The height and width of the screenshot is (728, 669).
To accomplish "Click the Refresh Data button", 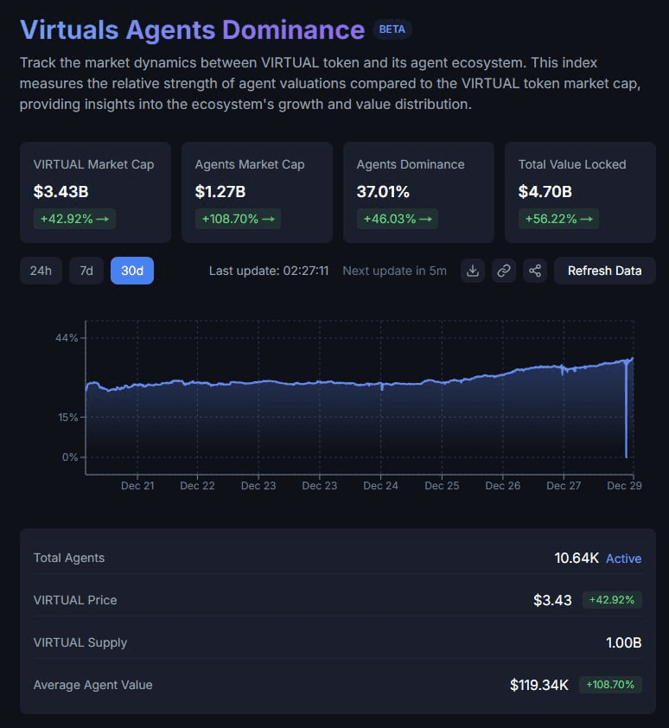I will [x=604, y=271].
